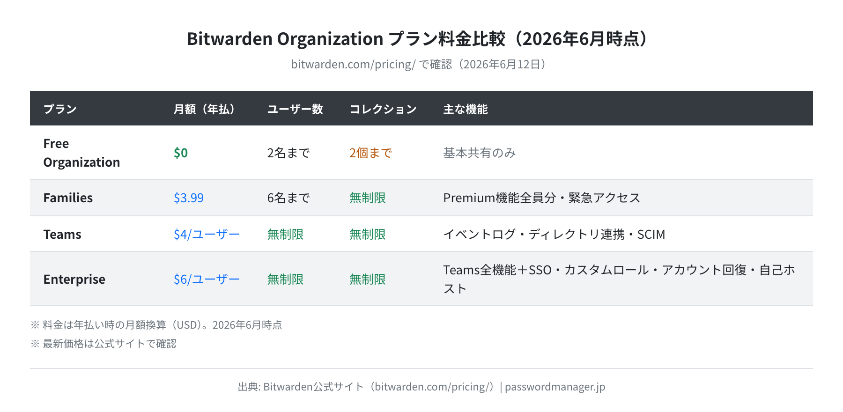Select the 'プラン' column header

(x=60, y=109)
